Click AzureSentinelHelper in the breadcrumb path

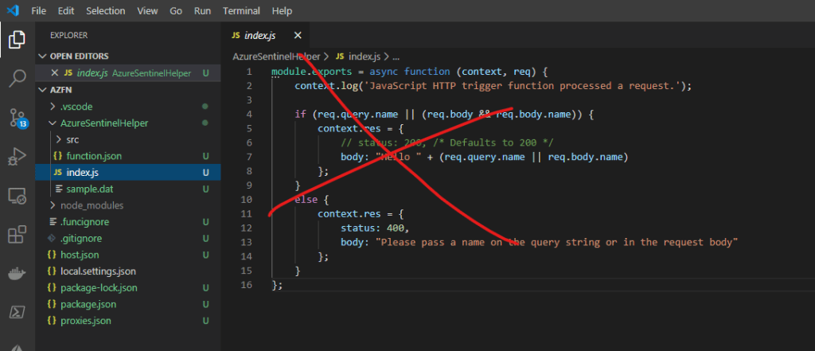[276, 57]
